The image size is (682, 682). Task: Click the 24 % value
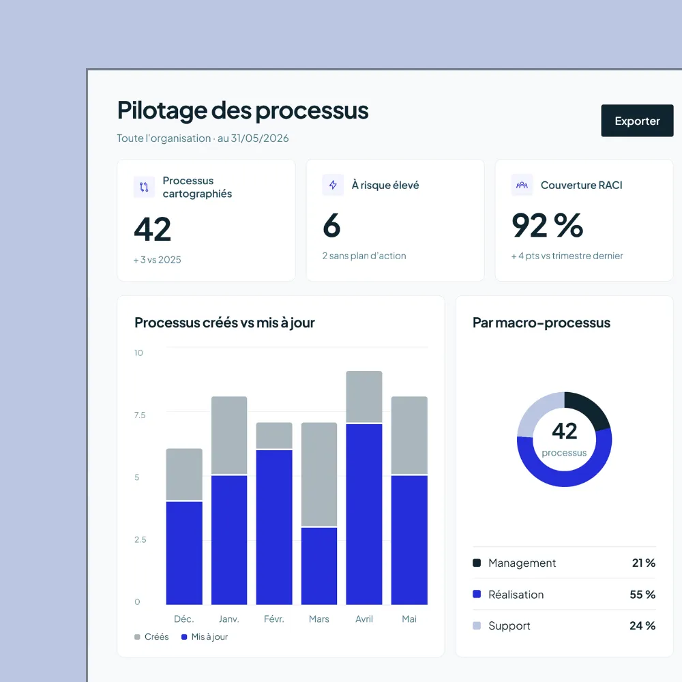[642, 625]
